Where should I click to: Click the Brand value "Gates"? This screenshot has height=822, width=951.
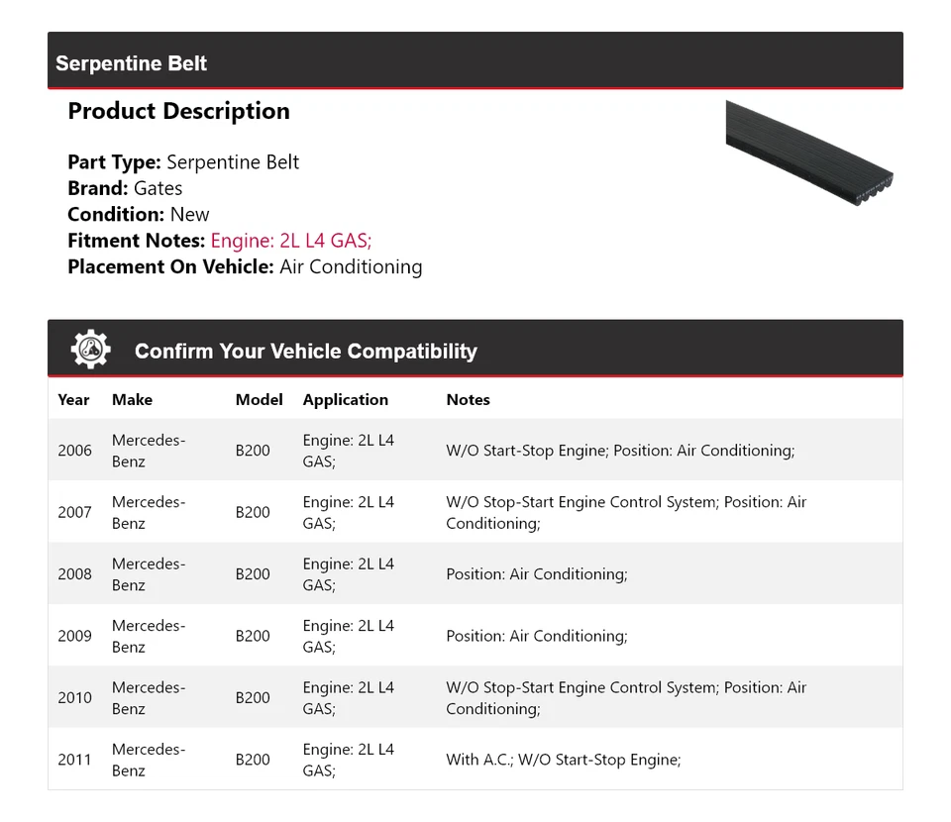pyautogui.click(x=158, y=188)
